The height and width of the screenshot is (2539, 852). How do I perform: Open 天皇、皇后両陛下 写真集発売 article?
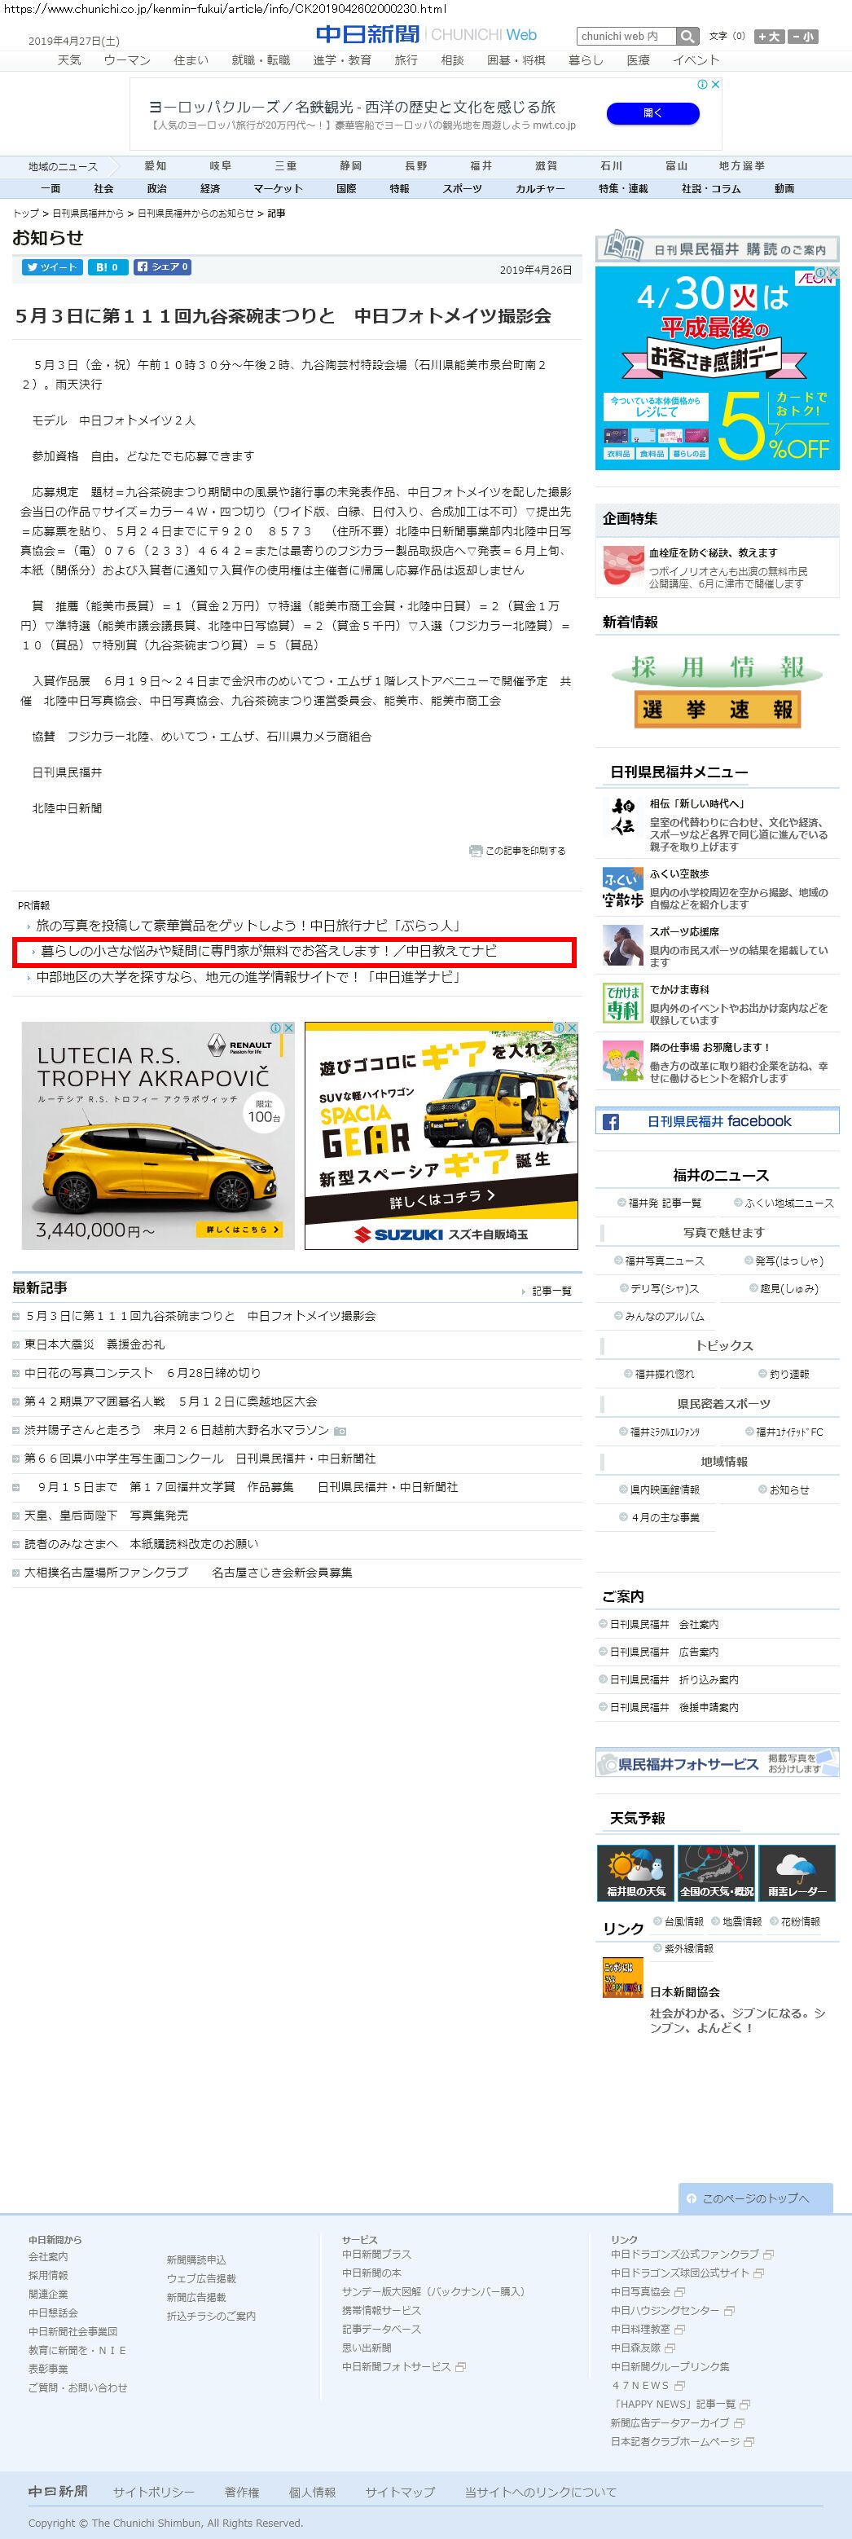[107, 1515]
